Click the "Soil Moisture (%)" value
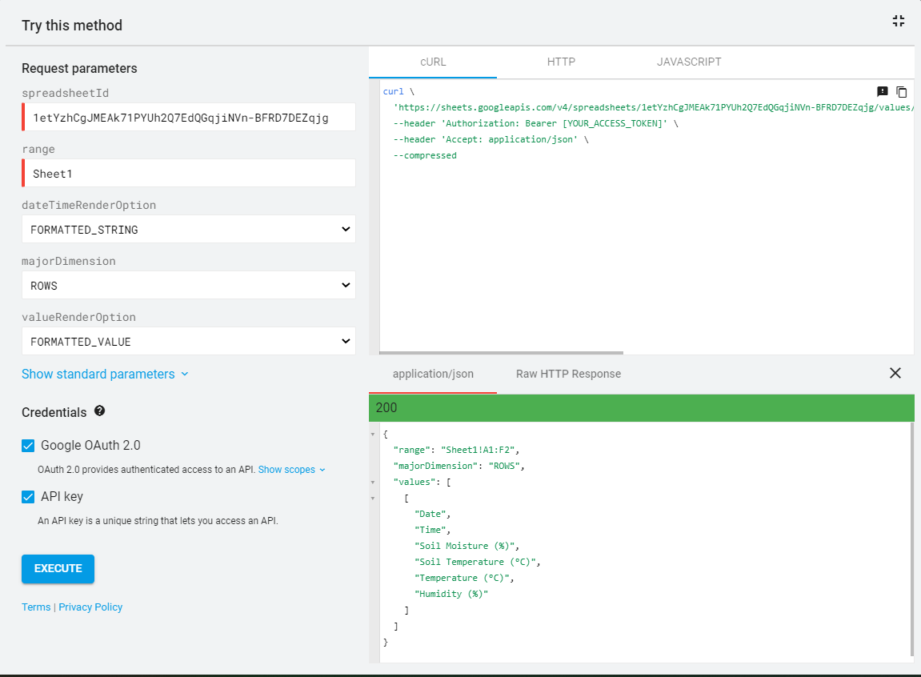 [x=464, y=546]
